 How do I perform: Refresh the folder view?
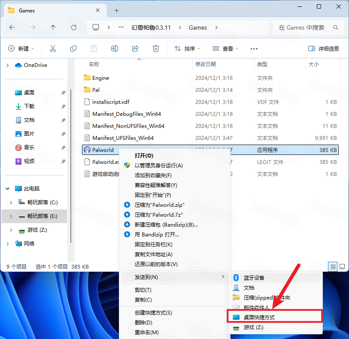point(74,27)
